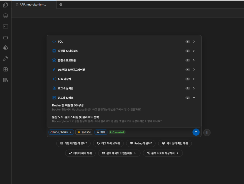
Task: Click the network icon beside 연결 & 프로토콜
Action: pos(54,60)
